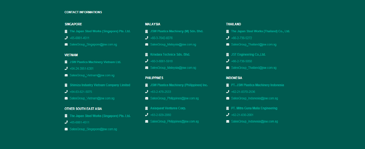Viewport: 365px width, 149px height.
Task: Email SalesGroup_Vietnam under JSW Plastics Machinery Vietnam Ltd.
Action: coord(92,75)
